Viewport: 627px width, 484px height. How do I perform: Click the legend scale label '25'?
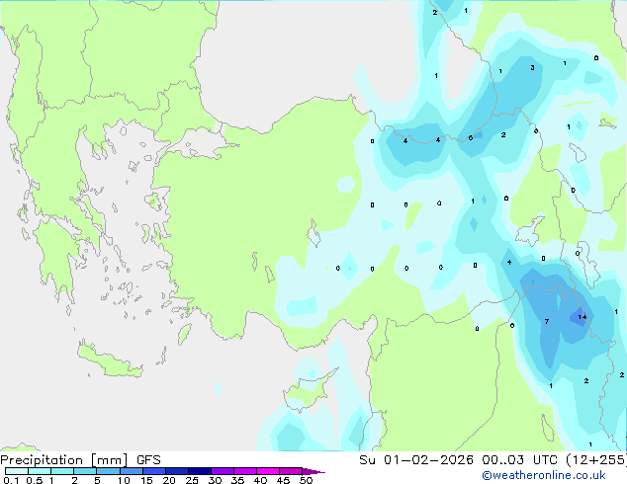point(192,480)
